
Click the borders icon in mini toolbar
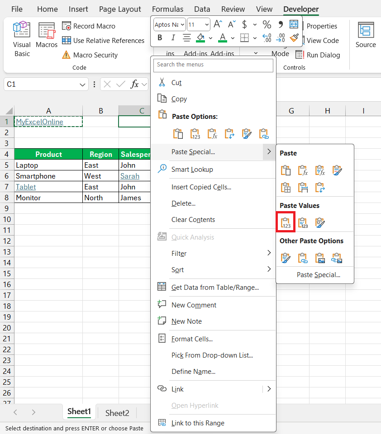pyautogui.click(x=244, y=38)
